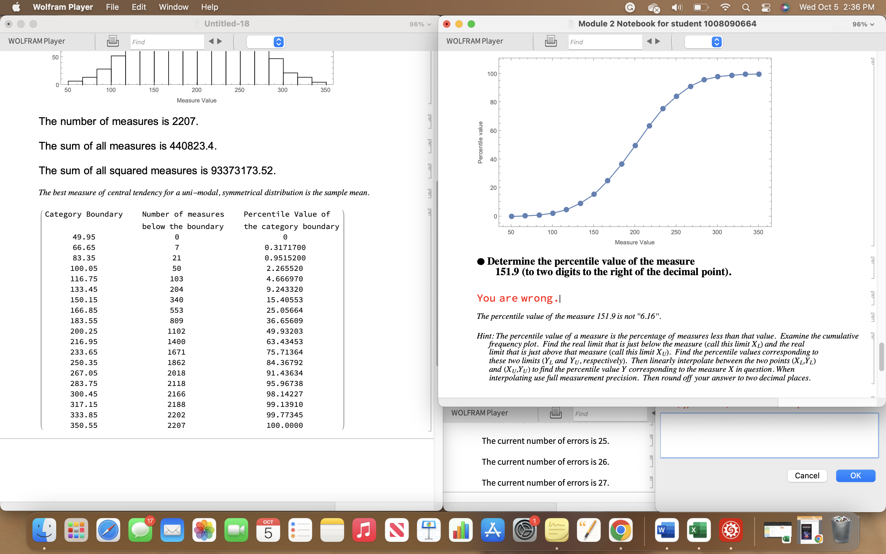Open the 96% zoom dropdown of the Module 2 window
This screenshot has width=886, height=554.
click(x=863, y=24)
